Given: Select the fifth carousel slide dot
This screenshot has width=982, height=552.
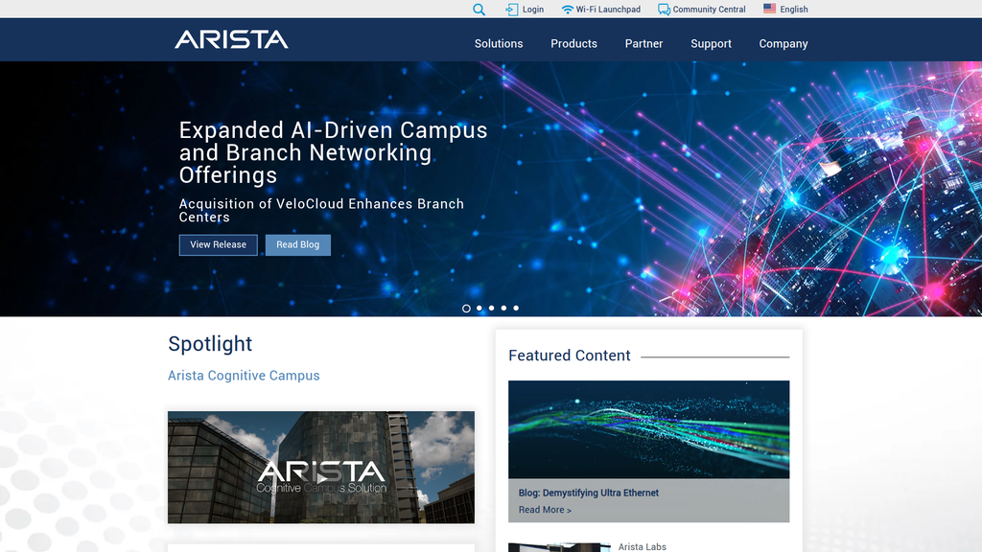Looking at the screenshot, I should point(516,308).
